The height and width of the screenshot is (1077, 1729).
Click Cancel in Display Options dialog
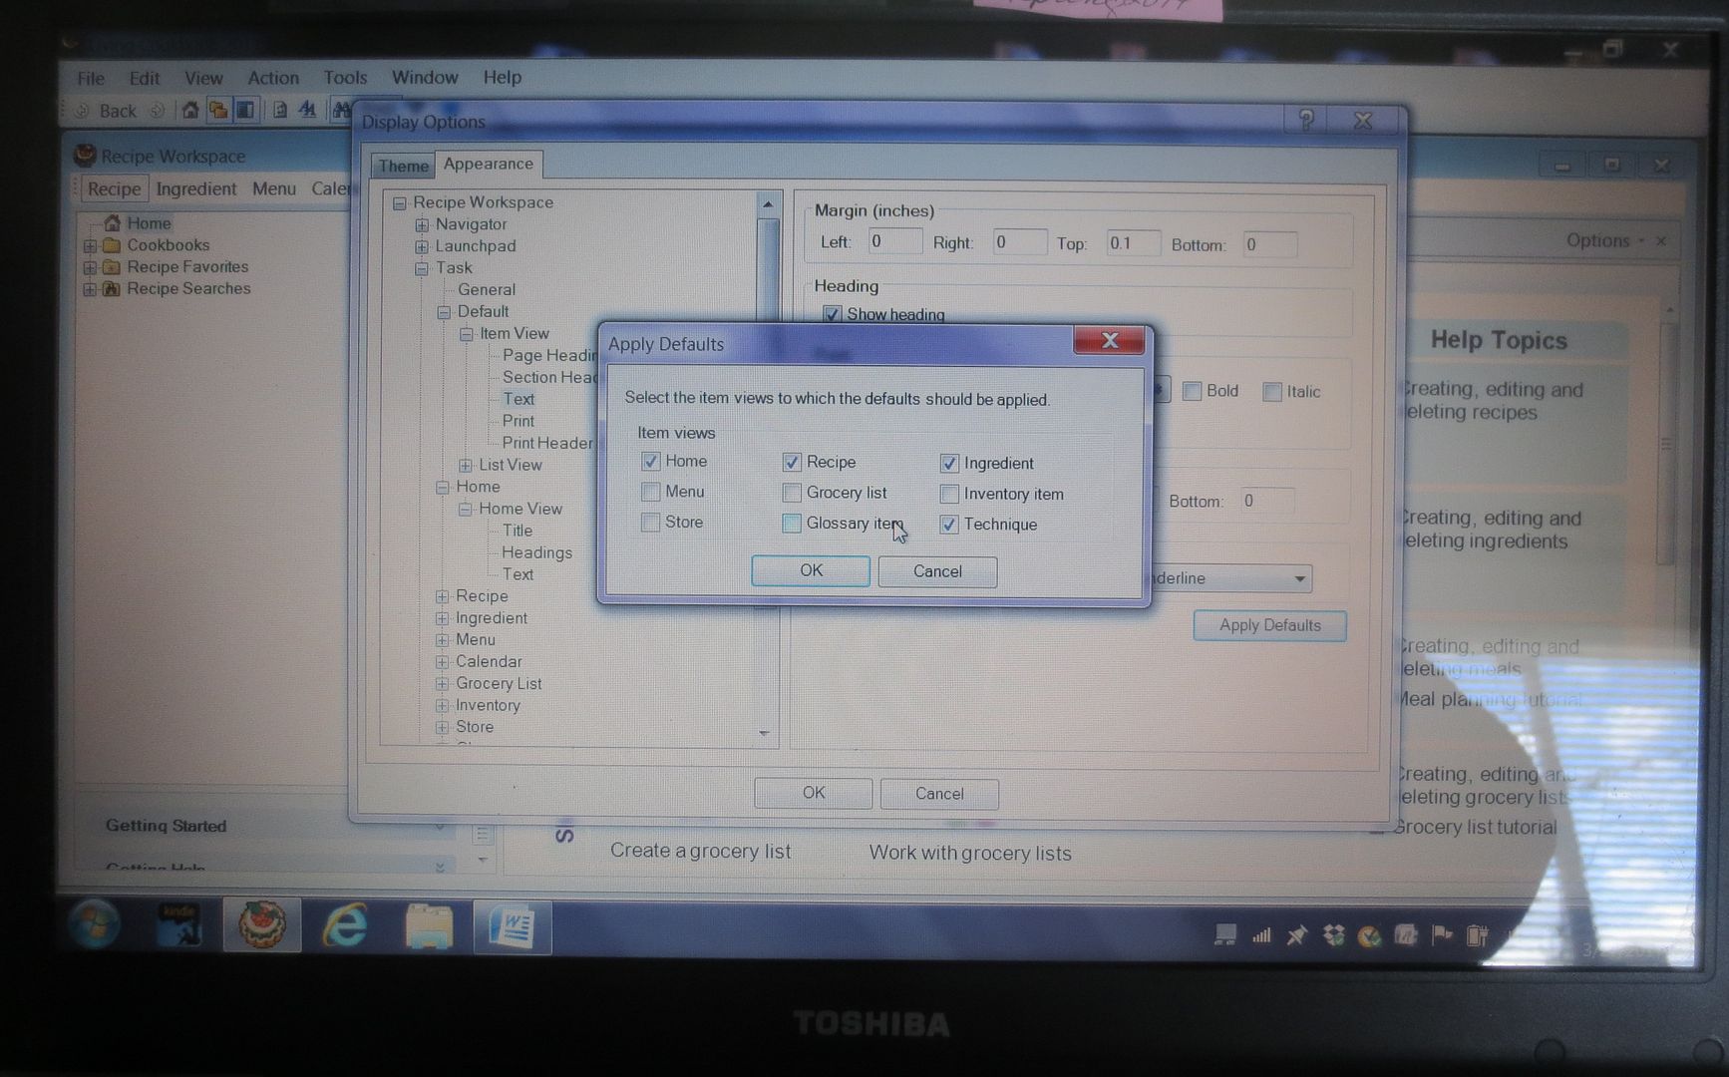pos(939,794)
